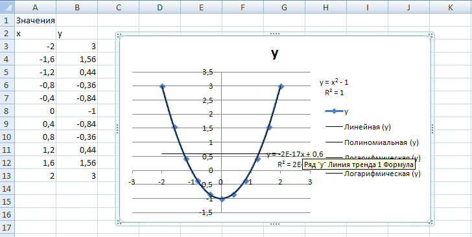
Task: Select cell A9 with value 0,4
Action: point(35,124)
